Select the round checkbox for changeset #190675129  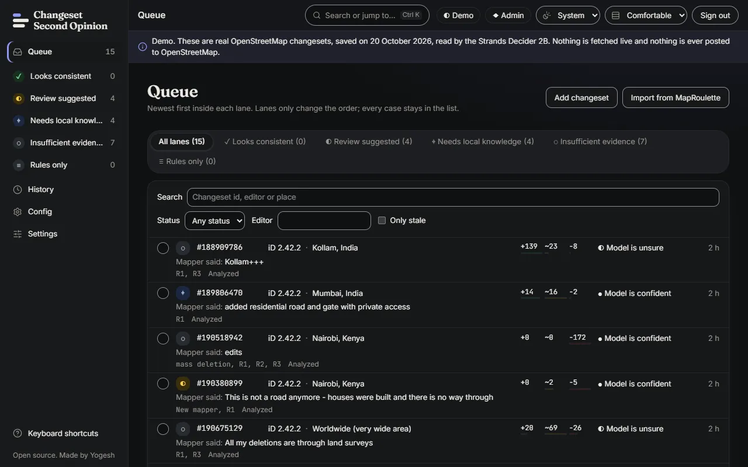[x=163, y=429]
